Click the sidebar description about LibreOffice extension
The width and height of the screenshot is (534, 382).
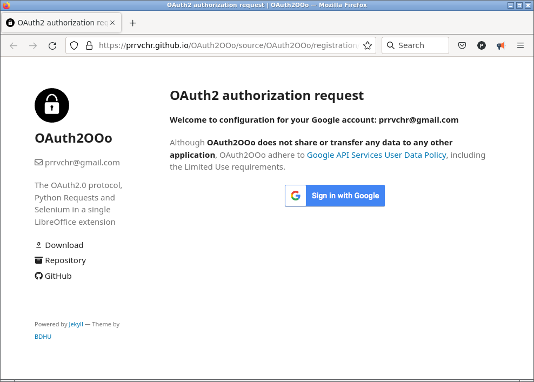78,204
